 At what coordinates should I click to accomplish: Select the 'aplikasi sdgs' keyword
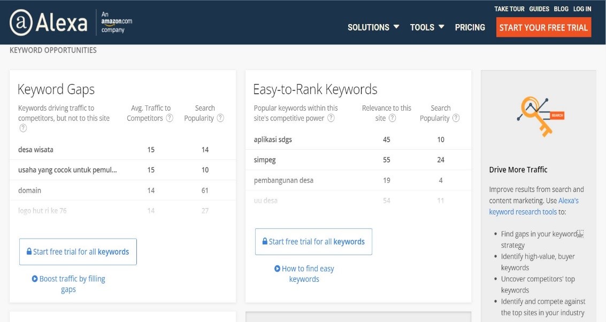pos(273,140)
